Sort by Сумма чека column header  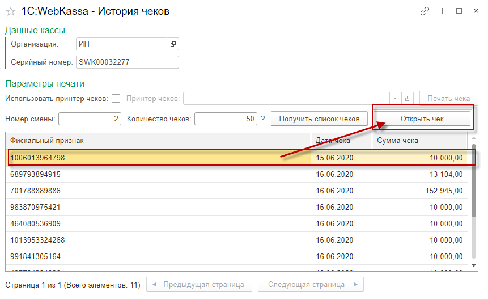pyautogui.click(x=419, y=141)
